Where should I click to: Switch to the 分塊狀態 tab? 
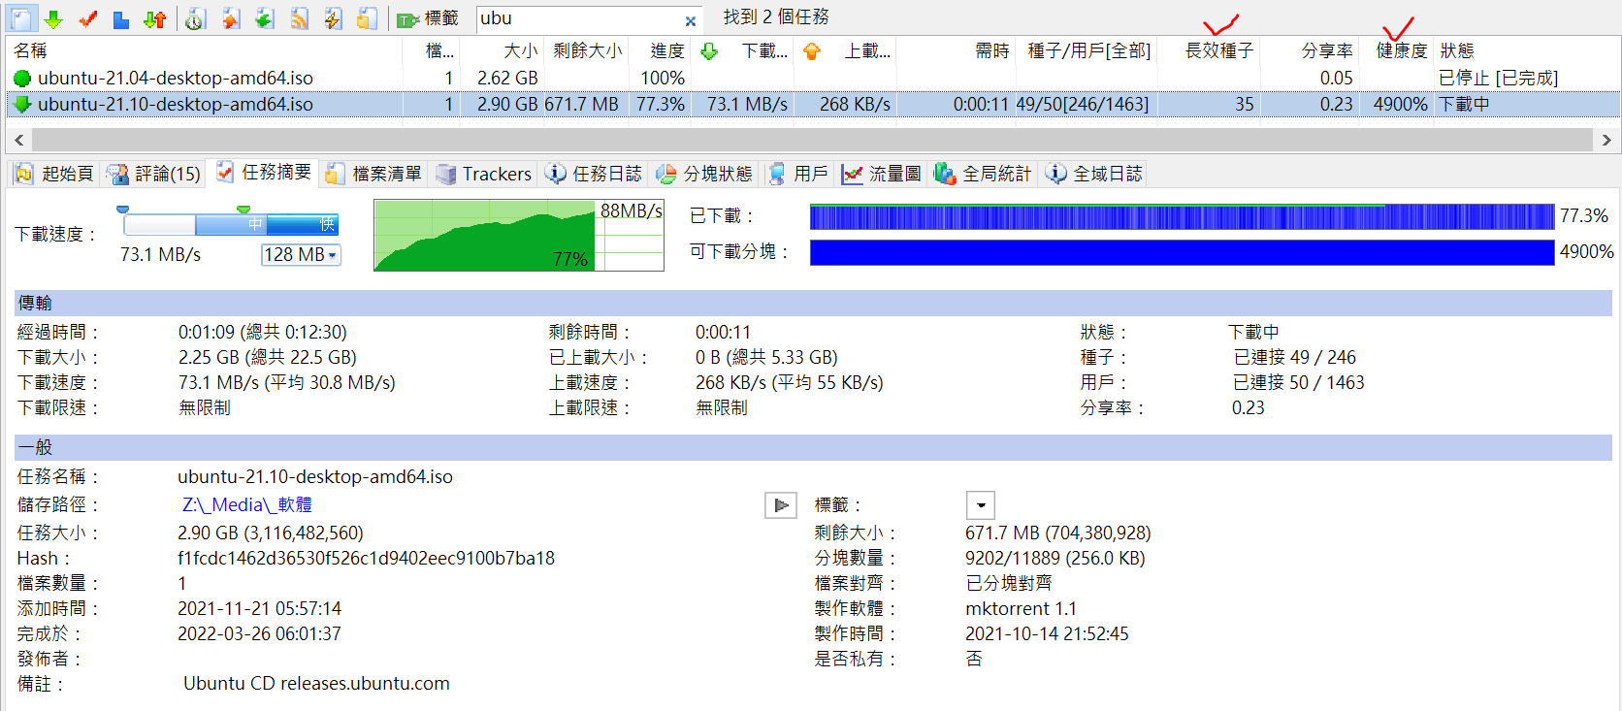point(704,174)
